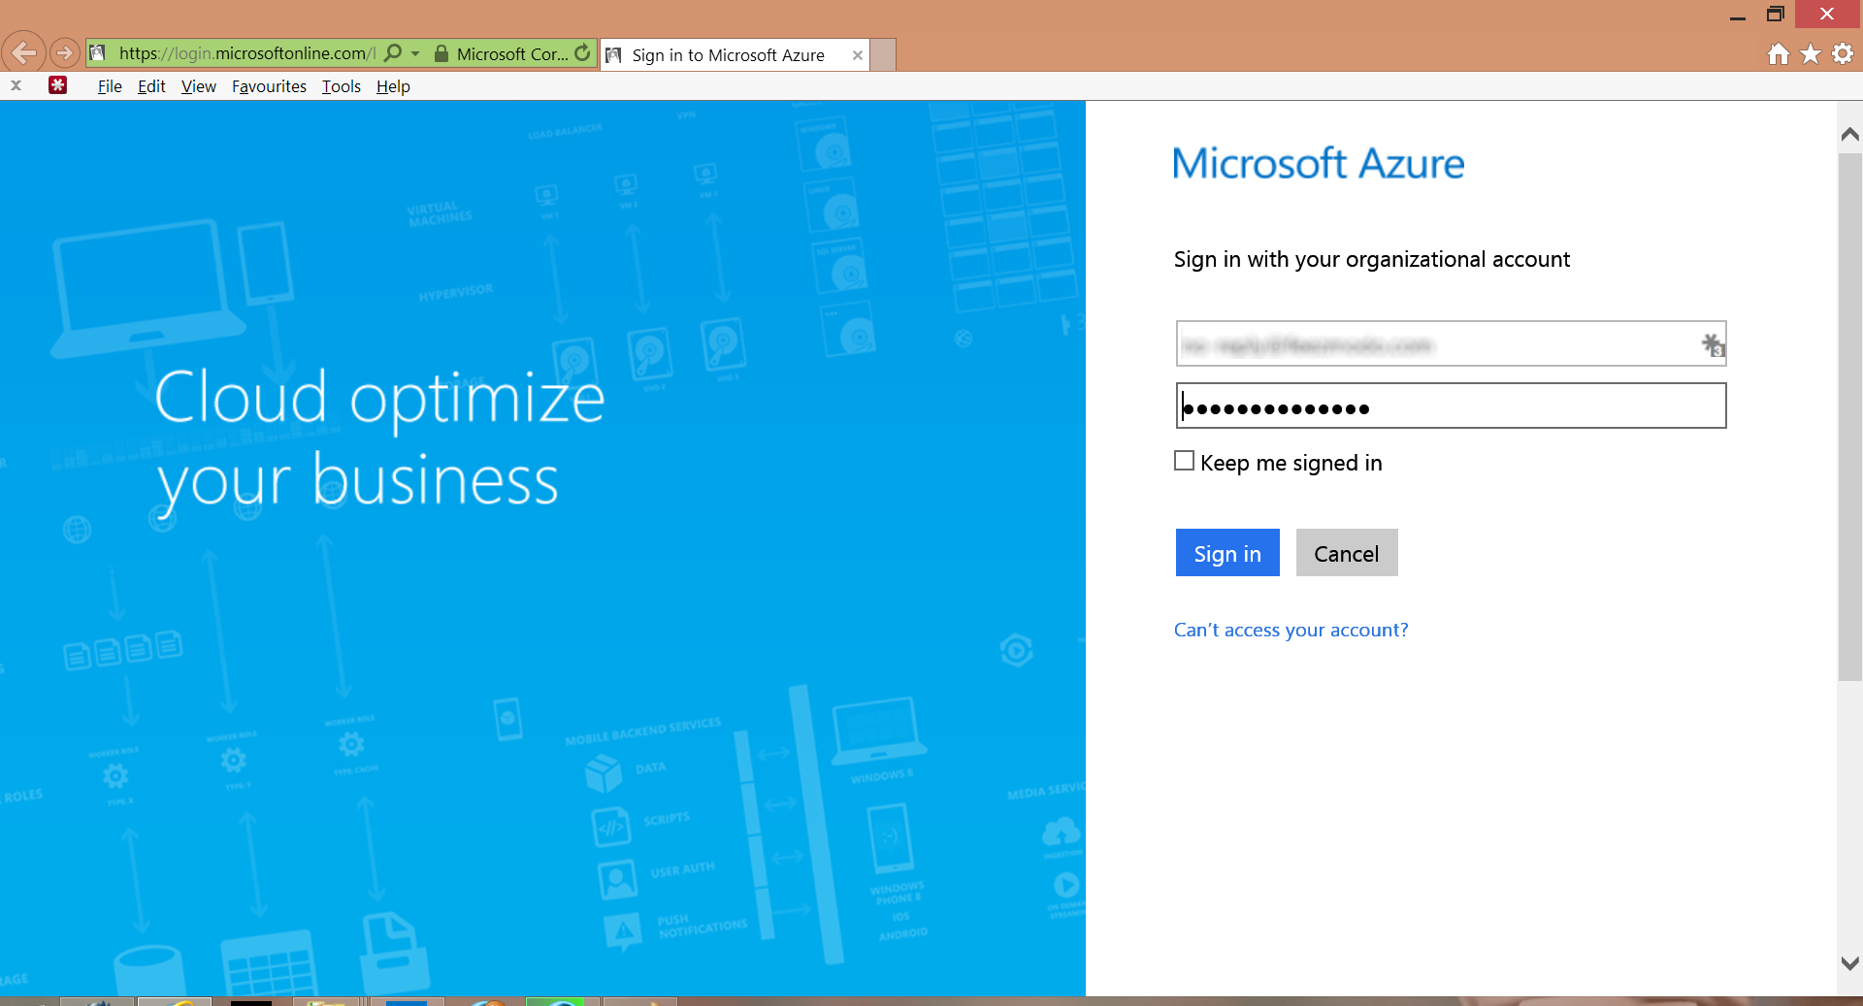Open the File menu

[x=110, y=86]
